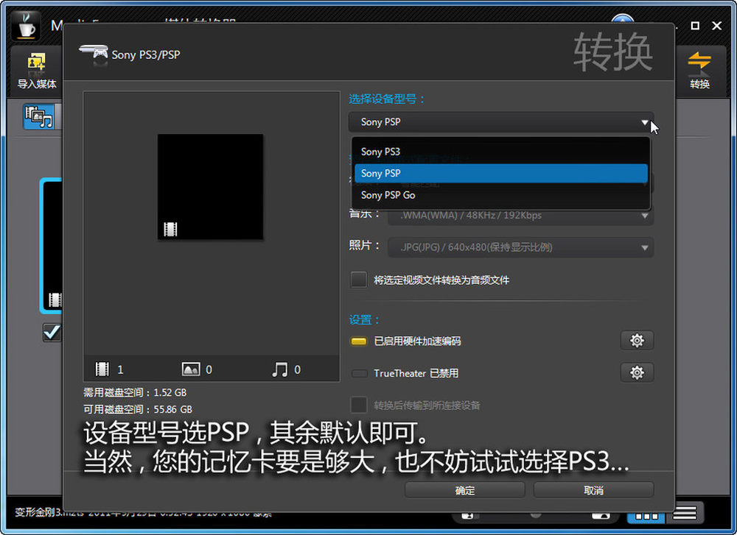Click the black video preview thumbnail
Image resolution: width=737 pixels, height=535 pixels.
[x=210, y=187]
